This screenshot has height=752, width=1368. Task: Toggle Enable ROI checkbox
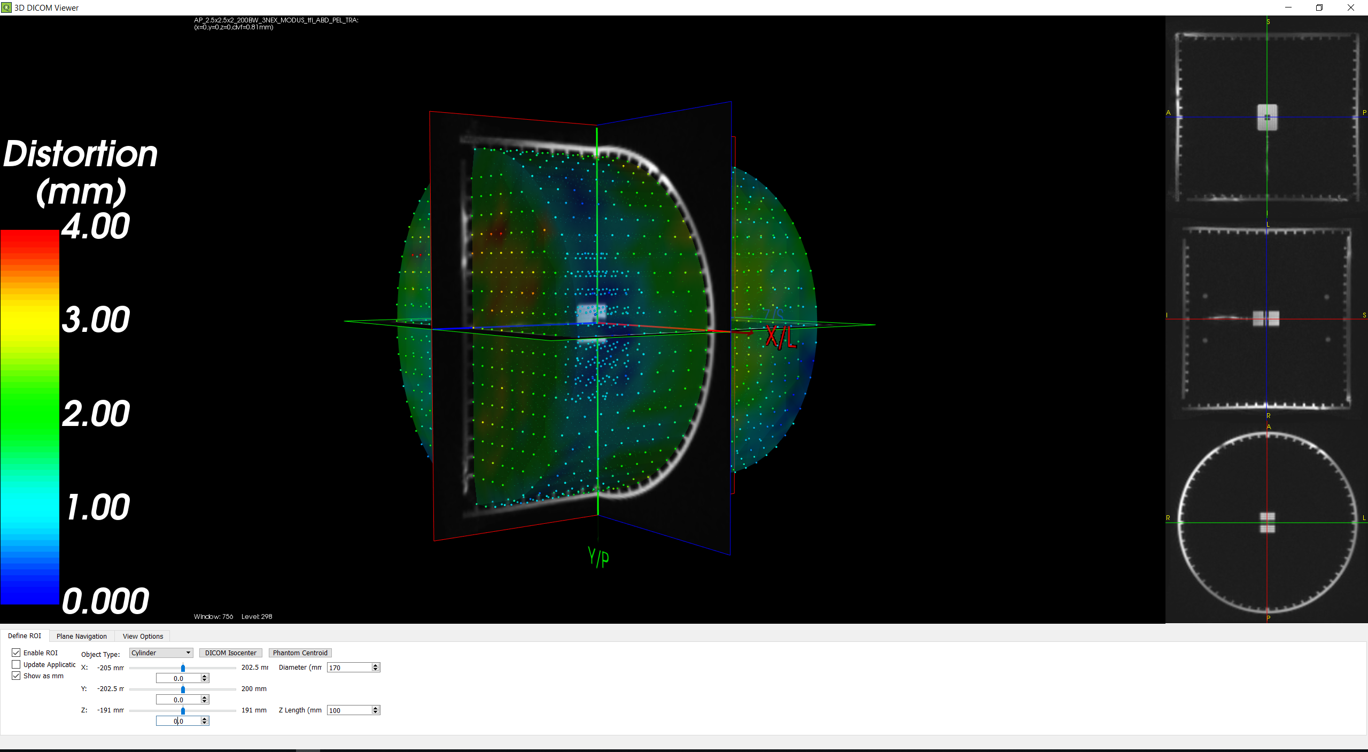pos(15,652)
